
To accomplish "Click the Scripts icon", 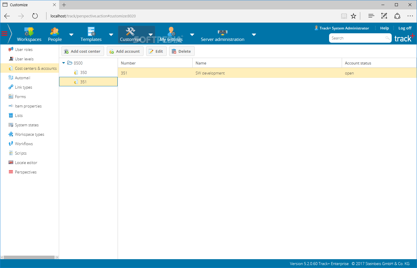I will pyautogui.click(x=11, y=153).
